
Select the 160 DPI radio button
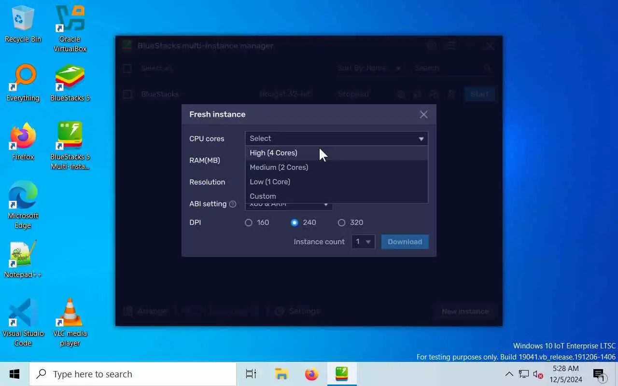(x=249, y=222)
